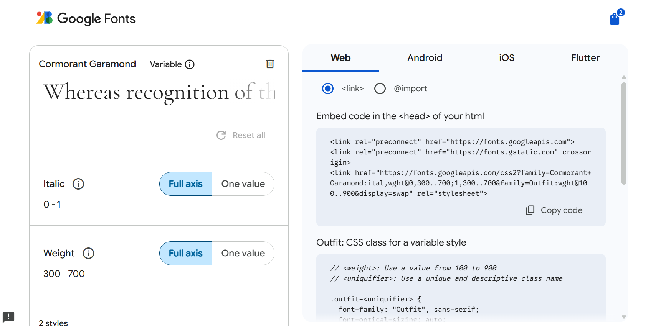Show info icon next to Weight axis
The image size is (661, 326).
[88, 253]
